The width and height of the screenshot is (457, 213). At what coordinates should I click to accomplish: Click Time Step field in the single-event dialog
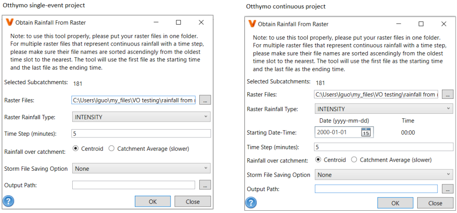(x=141, y=133)
